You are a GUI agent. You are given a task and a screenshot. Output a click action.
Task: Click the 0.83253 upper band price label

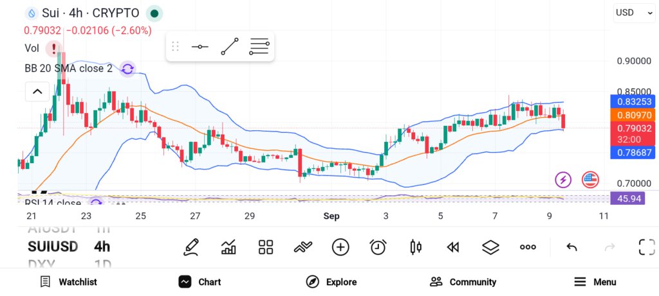coord(633,101)
